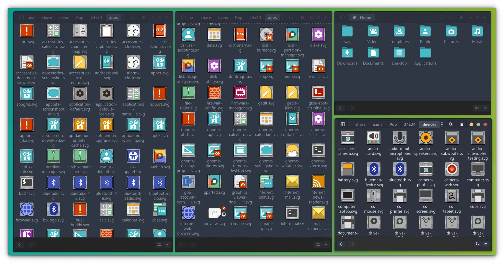Click the Applications folder label

pyautogui.click(x=425, y=63)
